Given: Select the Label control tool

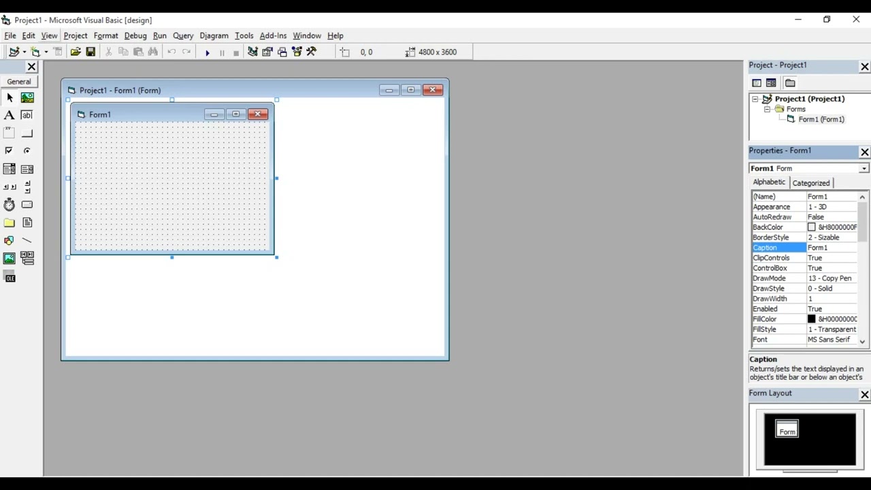Looking at the screenshot, I should [x=10, y=116].
